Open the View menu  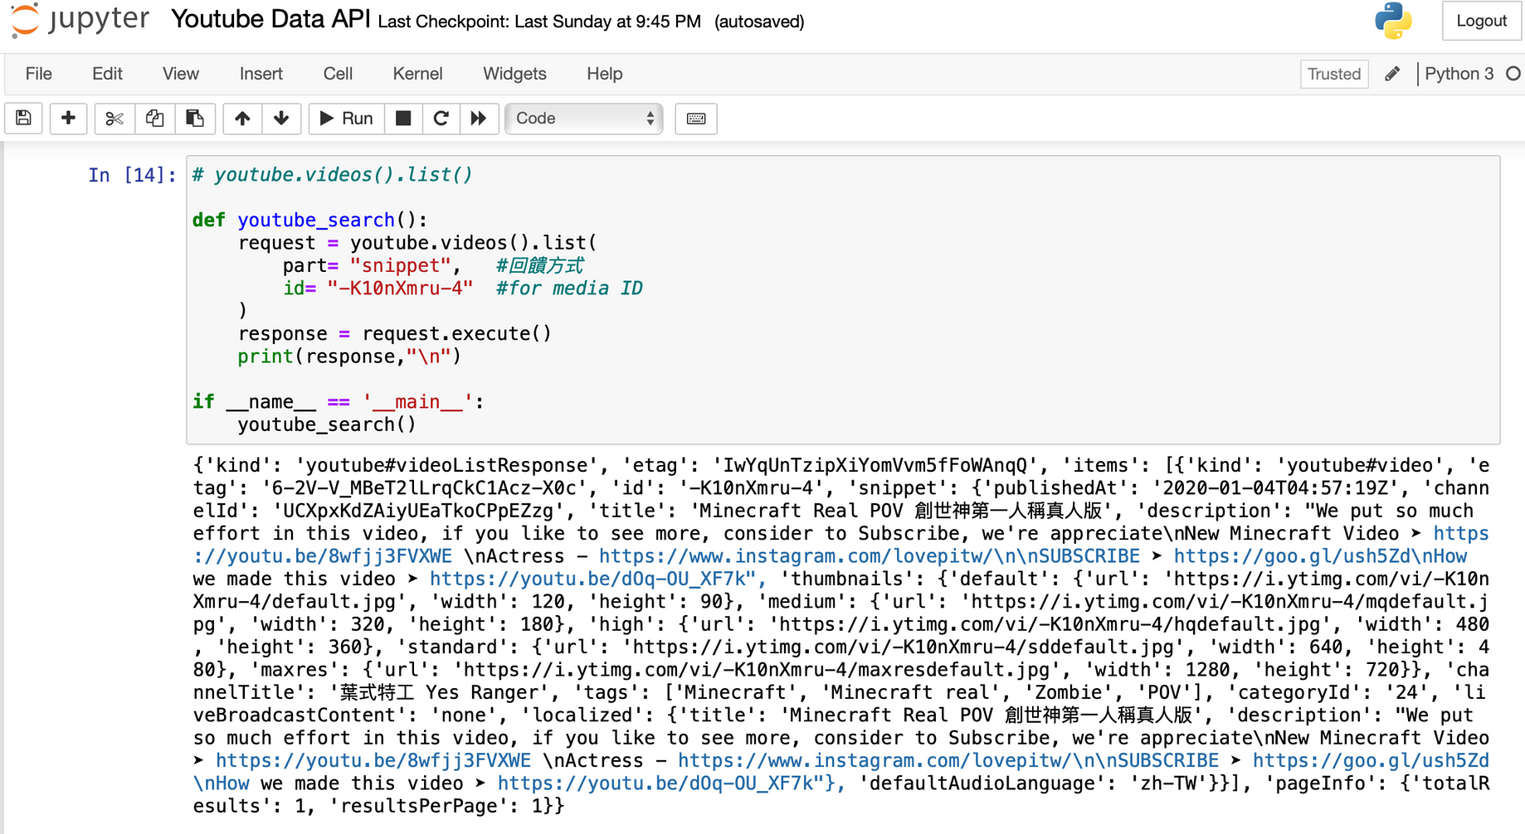tap(180, 74)
